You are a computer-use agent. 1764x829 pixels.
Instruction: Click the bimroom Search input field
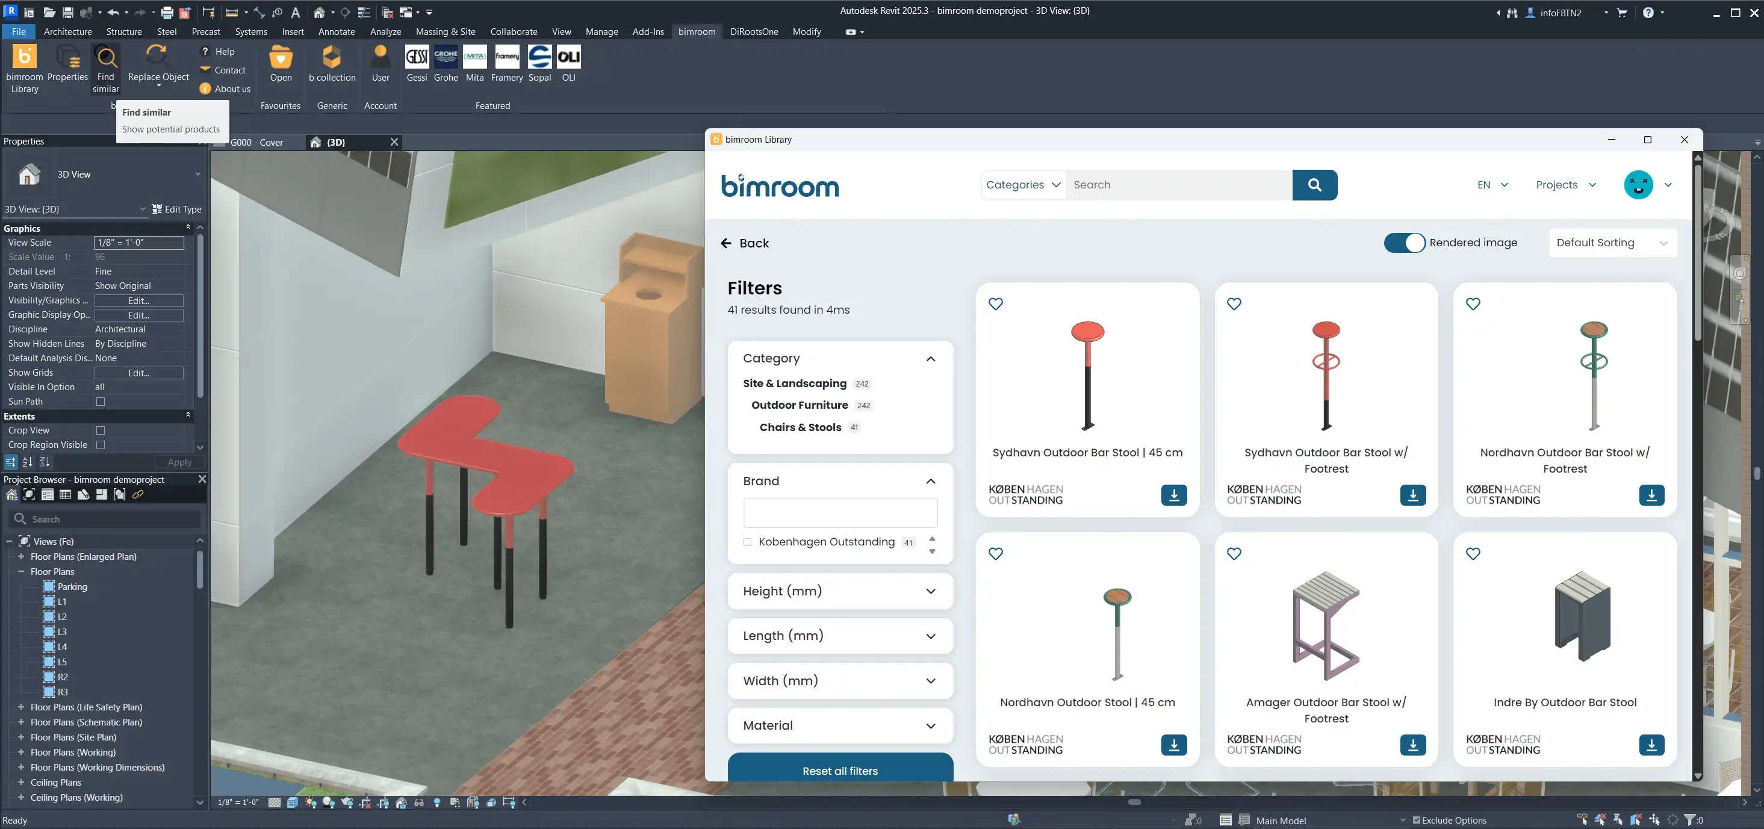pos(1178,185)
